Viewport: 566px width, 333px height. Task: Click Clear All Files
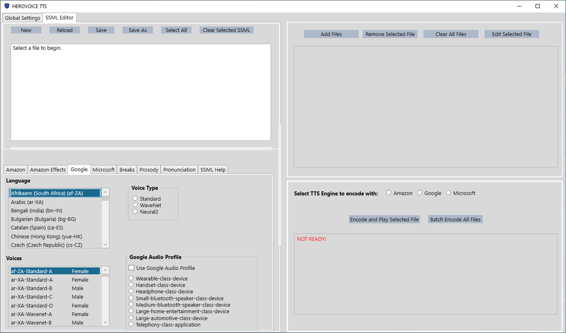coord(451,33)
